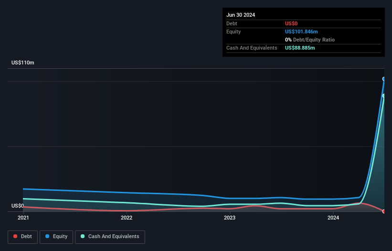Click the Cash And Equivalents tooltip row label
The width and height of the screenshot is (392, 251).
[x=252, y=48]
